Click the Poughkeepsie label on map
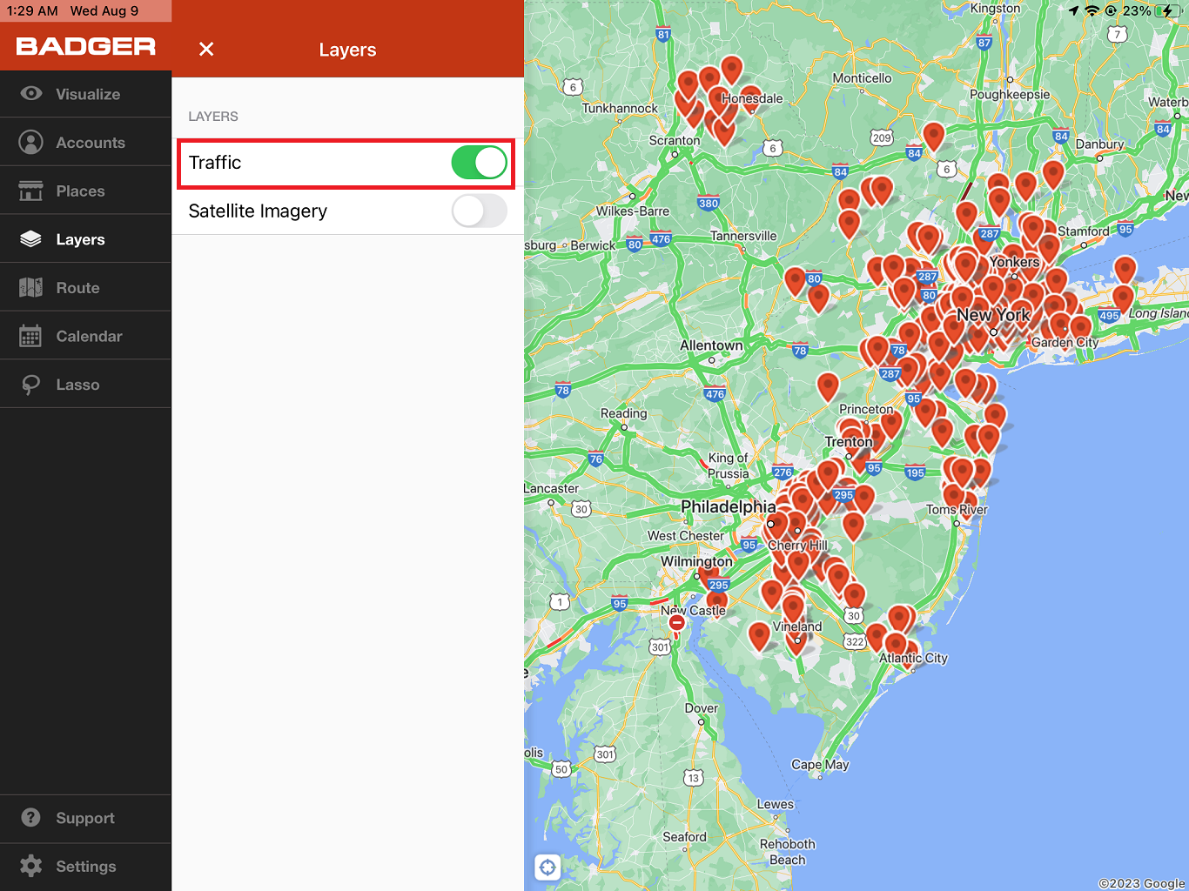 [1010, 94]
